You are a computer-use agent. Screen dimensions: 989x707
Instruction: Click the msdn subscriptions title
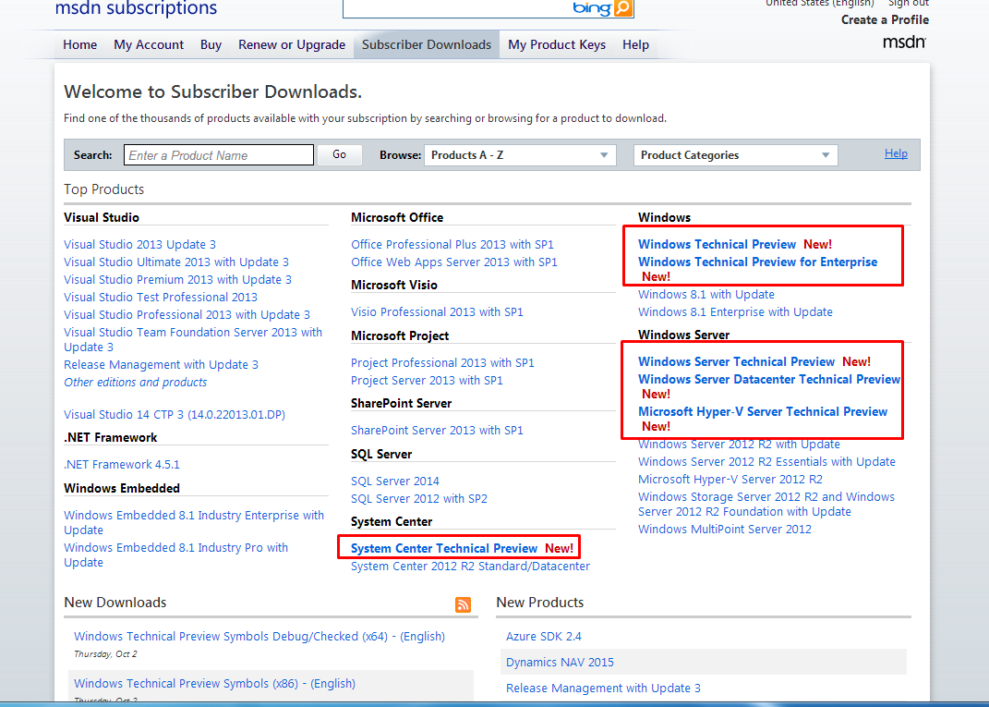tap(137, 8)
